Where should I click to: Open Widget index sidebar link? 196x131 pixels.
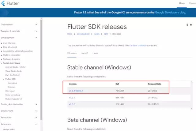pyautogui.click(x=9, y=129)
